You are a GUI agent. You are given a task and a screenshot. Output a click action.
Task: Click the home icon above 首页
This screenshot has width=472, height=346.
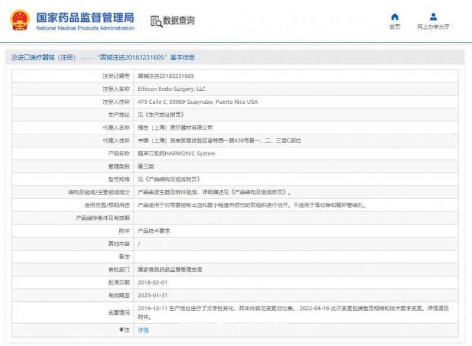(394, 15)
